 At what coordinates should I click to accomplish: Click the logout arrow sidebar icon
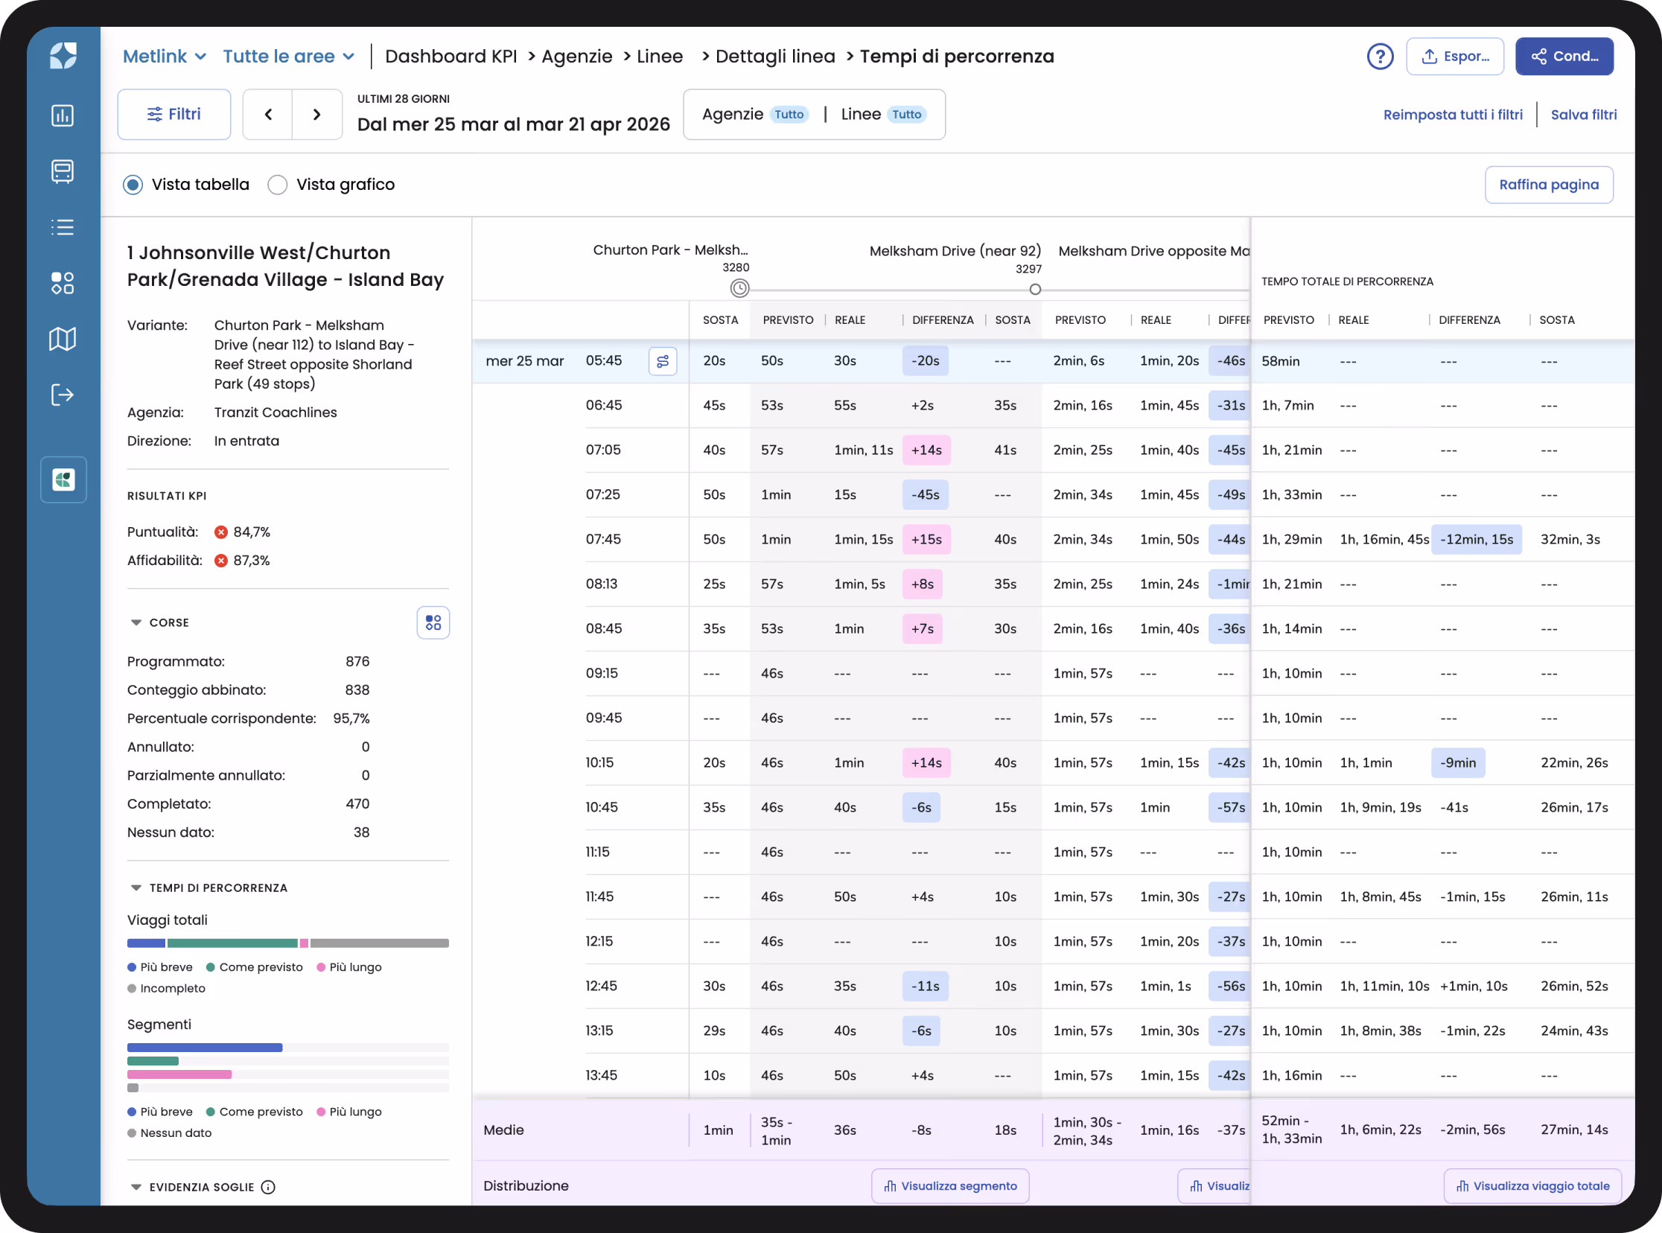(x=63, y=395)
